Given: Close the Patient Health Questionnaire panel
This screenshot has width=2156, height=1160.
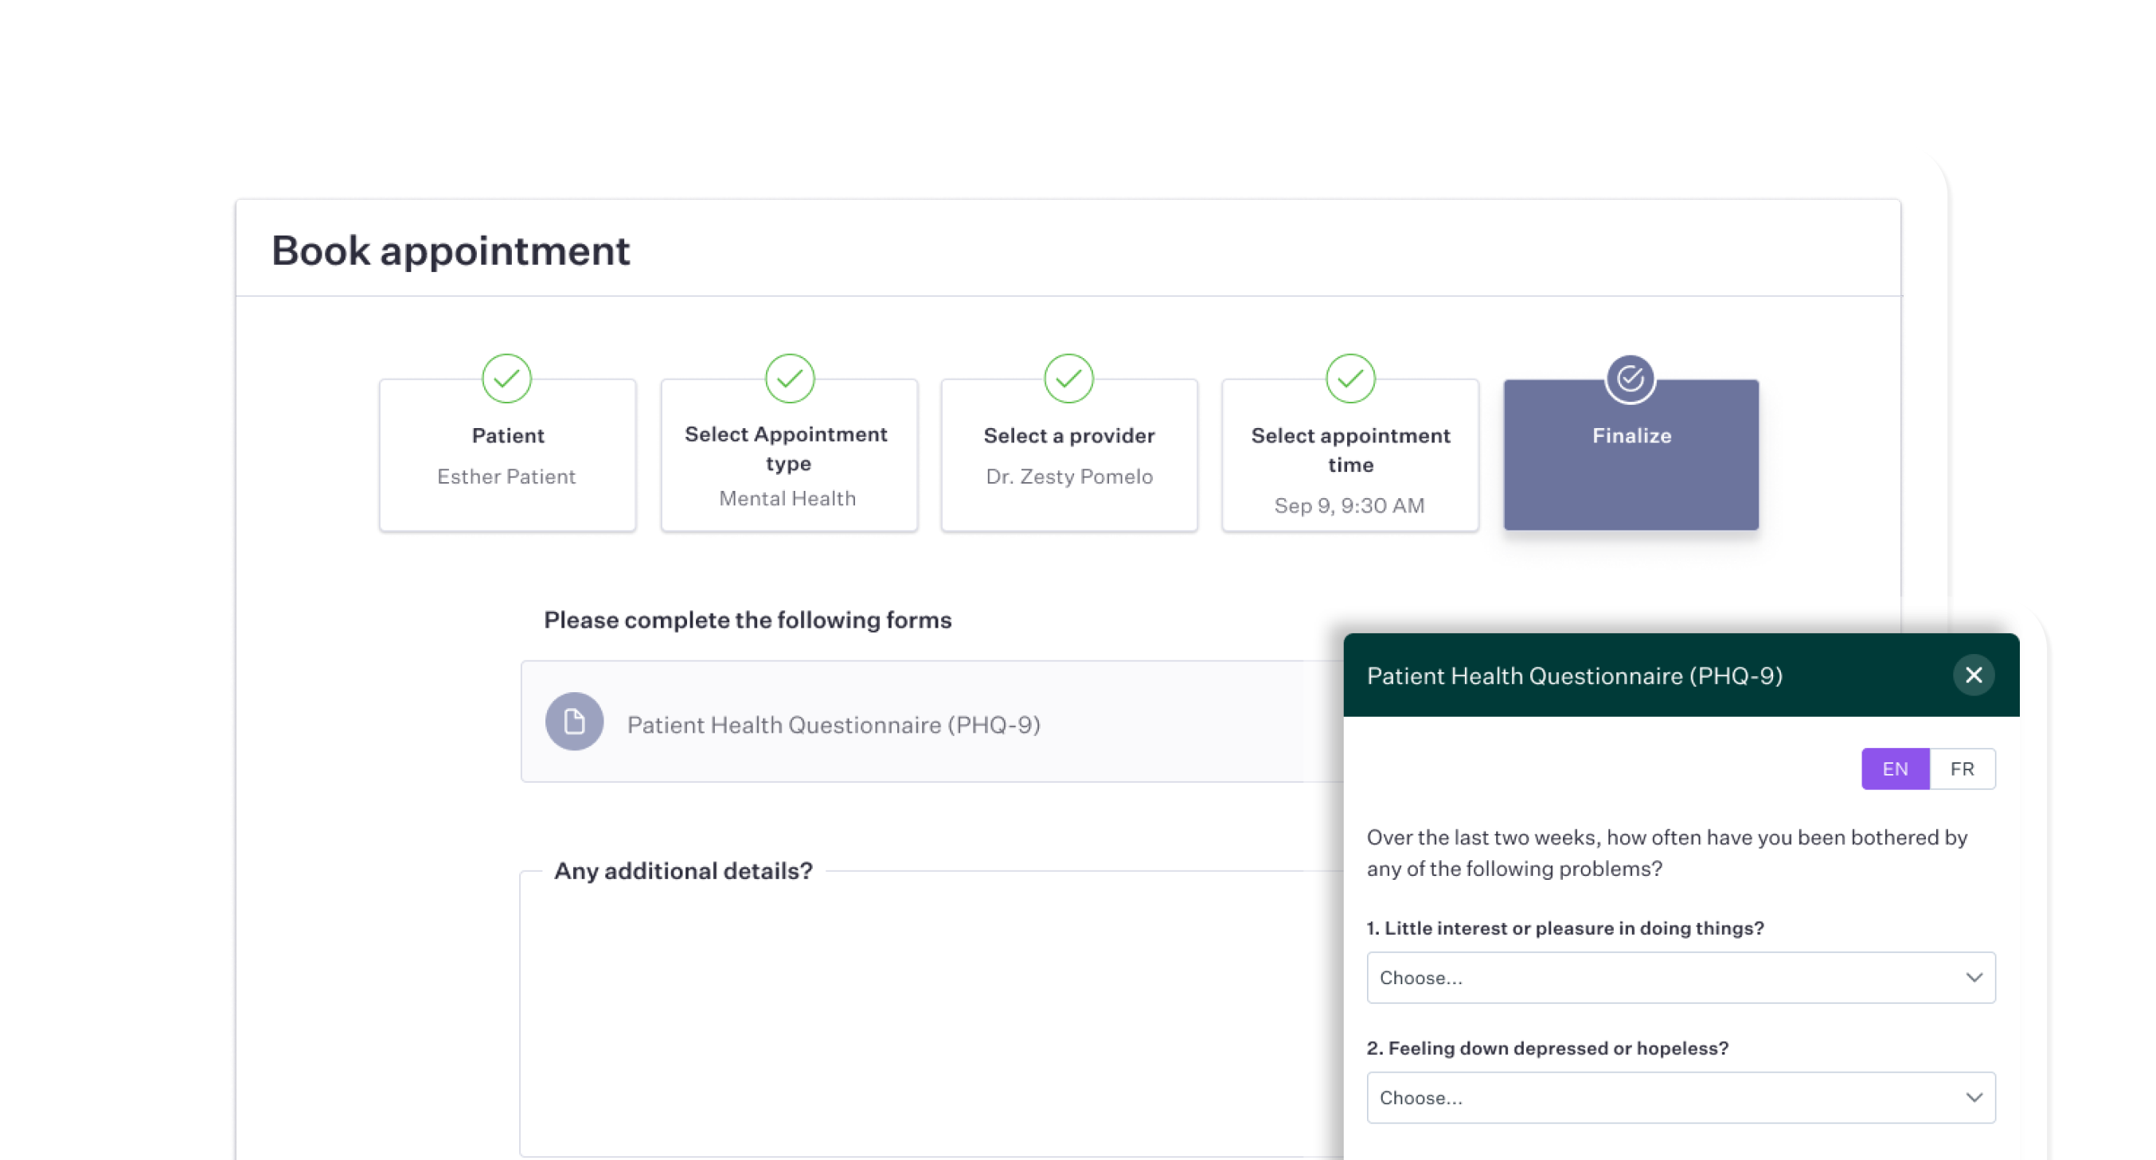Looking at the screenshot, I should tap(1974, 675).
